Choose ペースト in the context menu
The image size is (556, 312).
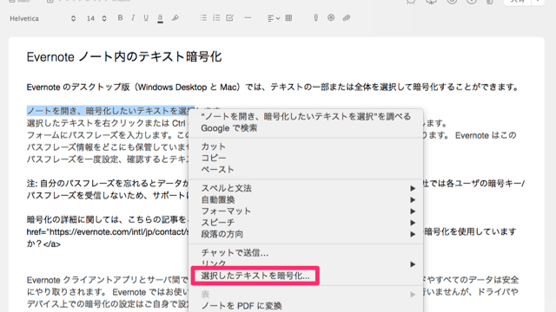[217, 170]
